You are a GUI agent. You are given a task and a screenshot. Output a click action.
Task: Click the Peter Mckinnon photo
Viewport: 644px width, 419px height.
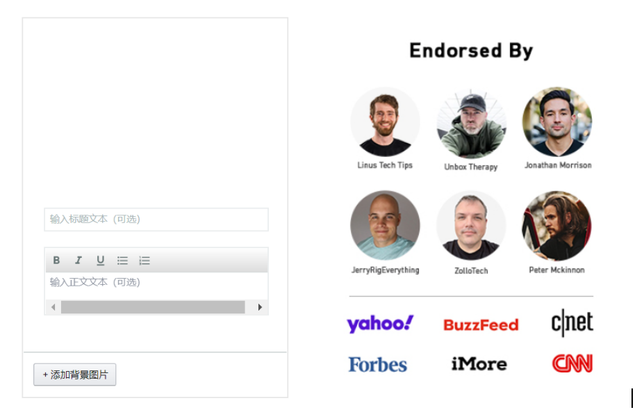click(557, 225)
